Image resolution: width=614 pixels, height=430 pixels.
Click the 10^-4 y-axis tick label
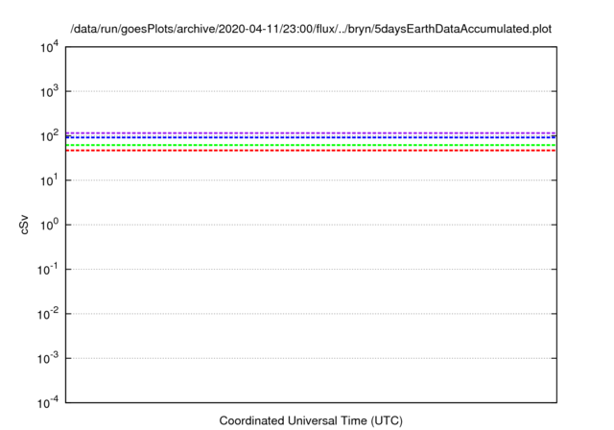point(46,402)
